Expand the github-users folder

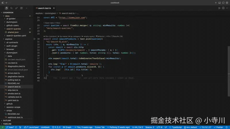pyautogui.click(x=12, y=26)
